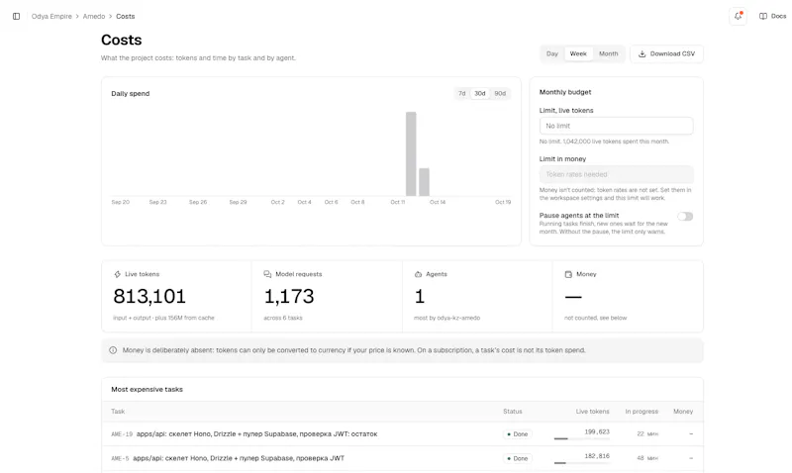
Task: Click the Live tokens lightning icon
Action: pyautogui.click(x=117, y=274)
